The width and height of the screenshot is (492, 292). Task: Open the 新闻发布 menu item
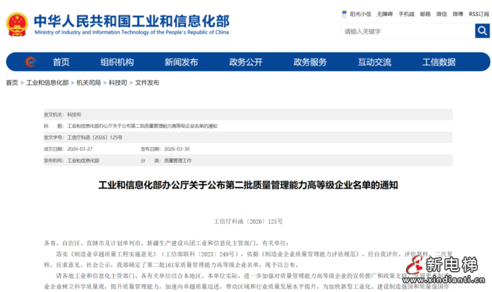pyautogui.click(x=181, y=62)
